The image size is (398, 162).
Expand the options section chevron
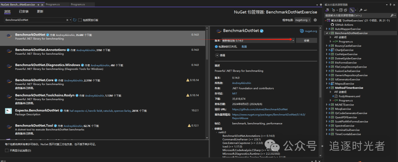[x=217, y=55]
